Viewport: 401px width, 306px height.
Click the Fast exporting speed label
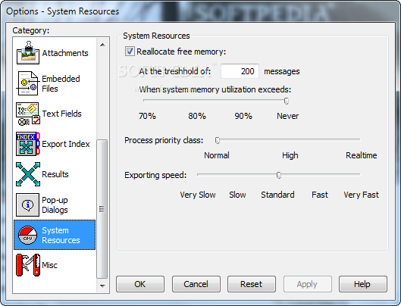point(320,195)
